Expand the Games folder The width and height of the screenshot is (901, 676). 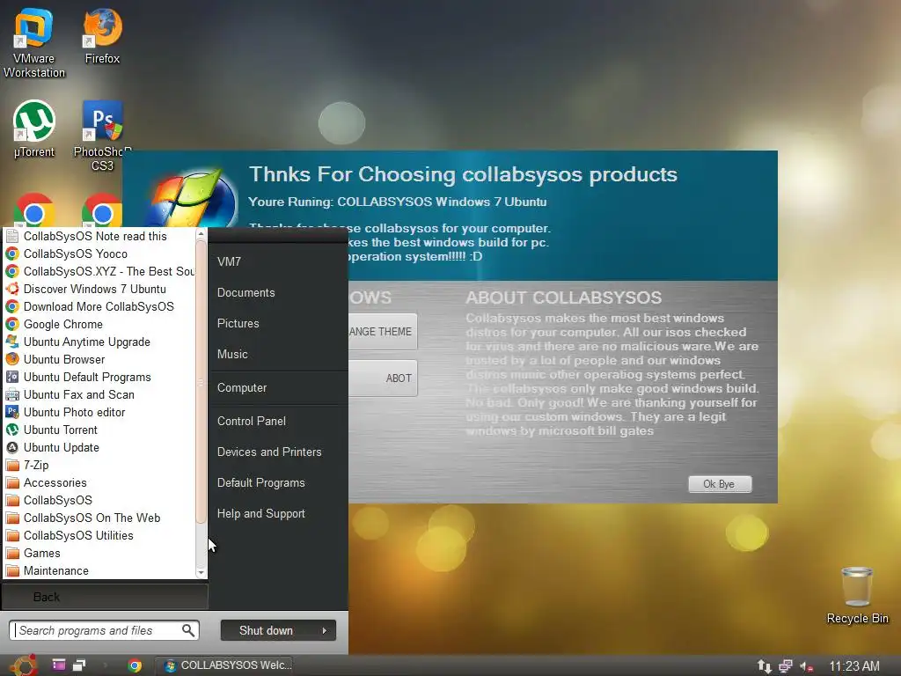click(100, 553)
